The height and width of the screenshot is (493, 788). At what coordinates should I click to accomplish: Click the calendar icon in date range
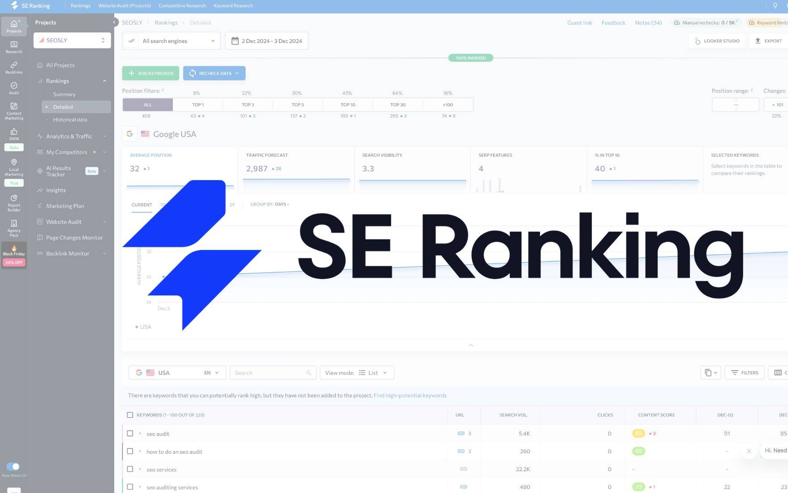[235, 41]
